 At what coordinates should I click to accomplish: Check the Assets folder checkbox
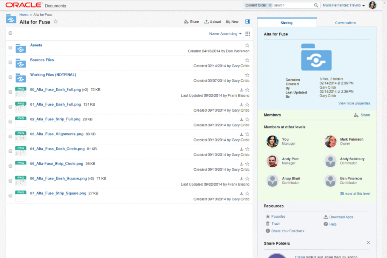point(10,48)
